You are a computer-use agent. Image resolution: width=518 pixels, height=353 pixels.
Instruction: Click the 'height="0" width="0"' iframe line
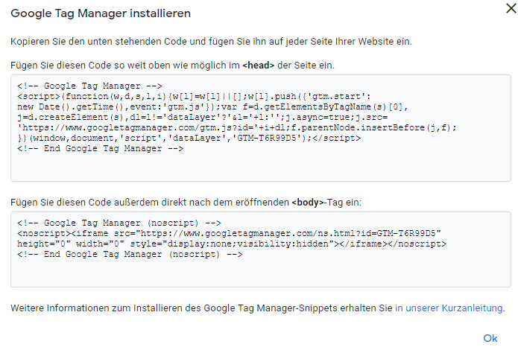[232, 244]
